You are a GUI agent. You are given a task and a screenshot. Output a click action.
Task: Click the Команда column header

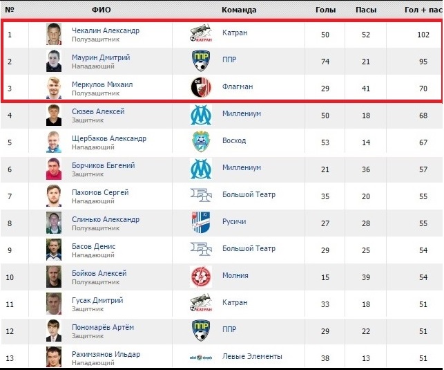point(239,10)
